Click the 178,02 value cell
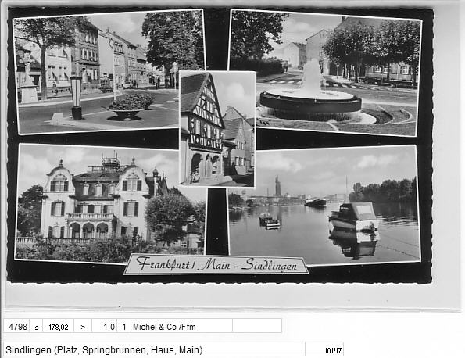This screenshot has width=465, height=358. [59, 327]
